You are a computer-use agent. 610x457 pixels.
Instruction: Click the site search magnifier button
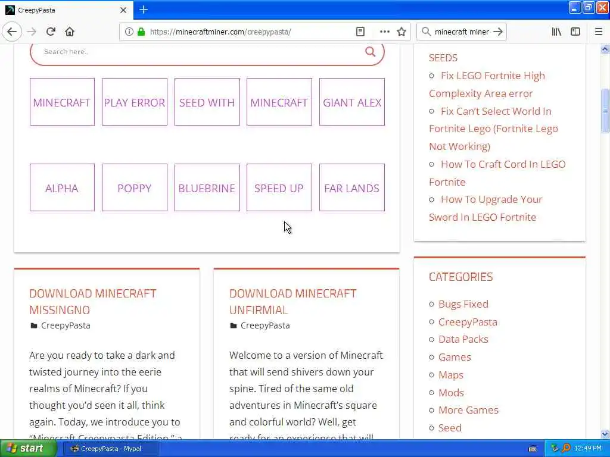coord(371,52)
